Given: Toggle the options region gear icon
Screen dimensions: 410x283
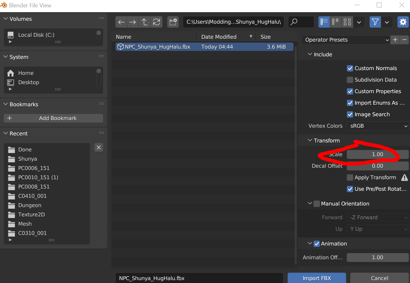Looking at the screenshot, I should pos(403,22).
